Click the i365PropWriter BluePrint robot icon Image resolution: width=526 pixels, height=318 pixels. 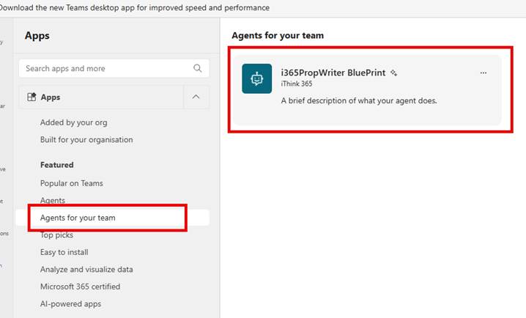(x=256, y=78)
